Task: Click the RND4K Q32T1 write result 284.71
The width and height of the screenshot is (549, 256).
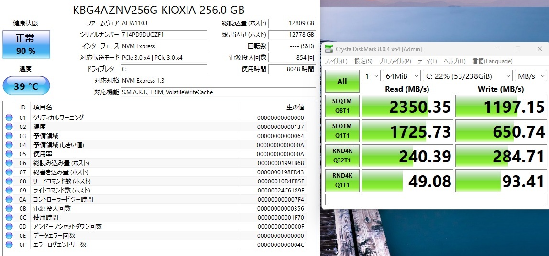Action: point(501,156)
